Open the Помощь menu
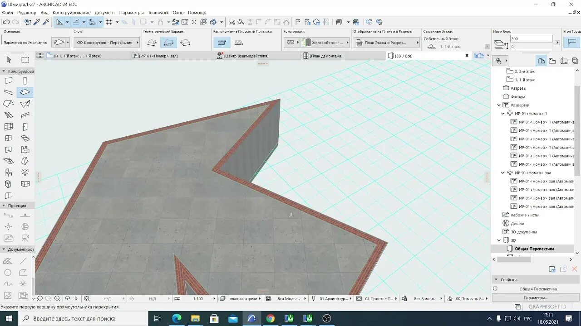This screenshot has width=581, height=326. tap(197, 13)
